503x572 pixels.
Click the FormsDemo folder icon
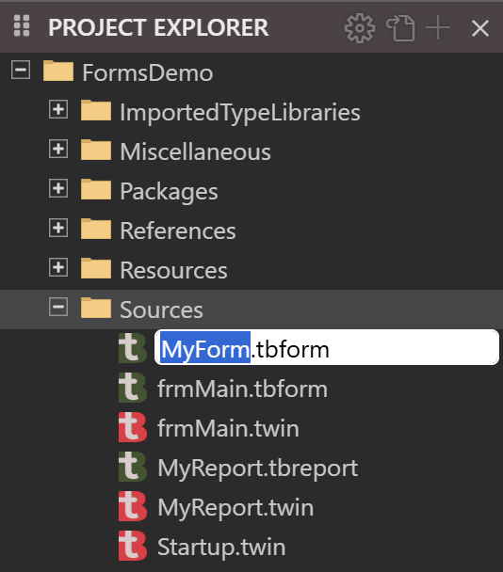pyautogui.click(x=58, y=71)
